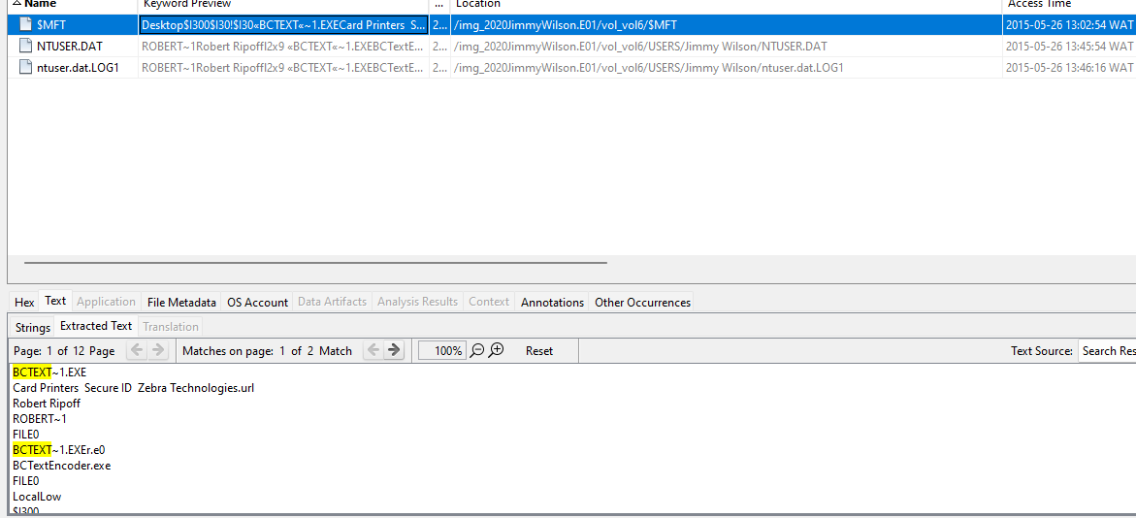
Task: Click the 100% zoom level field
Action: [x=442, y=350]
